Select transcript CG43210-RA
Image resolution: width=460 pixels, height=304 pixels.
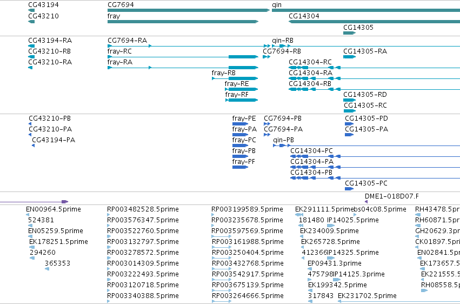30,68
